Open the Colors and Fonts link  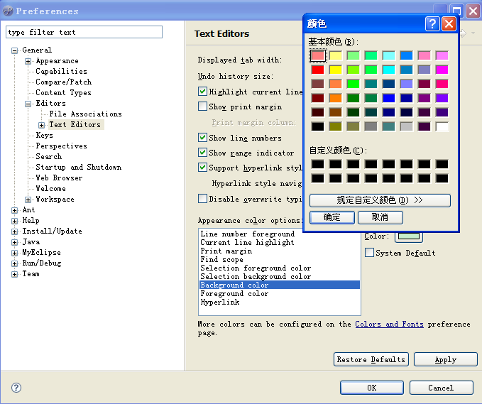coord(389,324)
